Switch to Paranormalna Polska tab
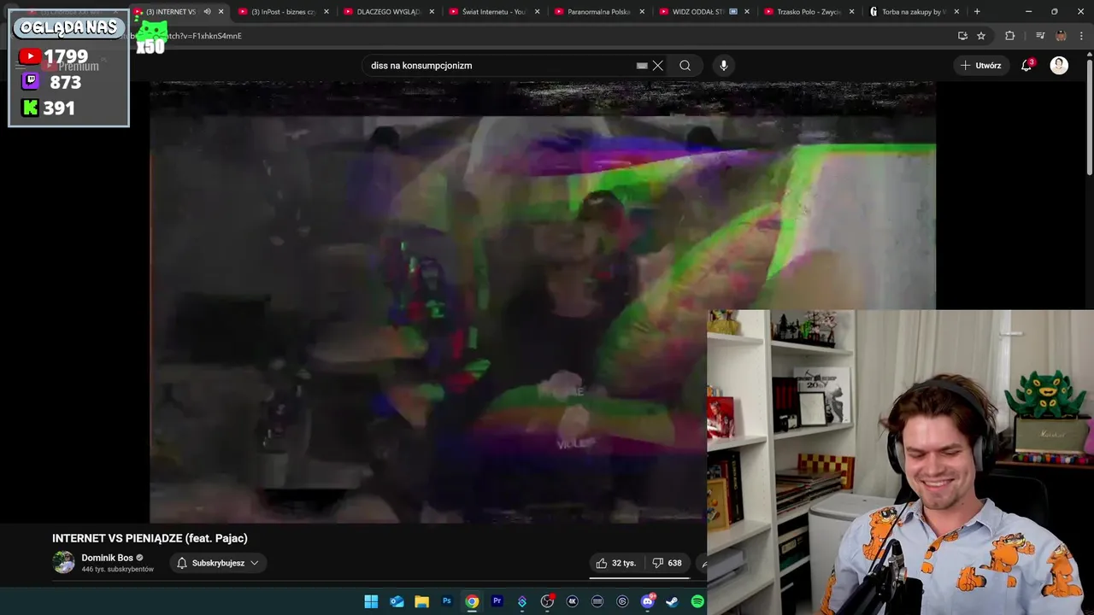1094x615 pixels. click(x=598, y=12)
